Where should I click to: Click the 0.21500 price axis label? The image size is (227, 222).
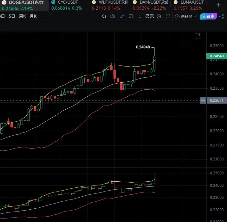[217, 145]
